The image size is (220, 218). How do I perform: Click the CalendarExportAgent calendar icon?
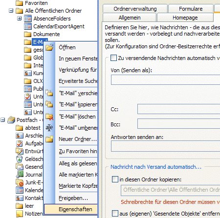pos(28,26)
